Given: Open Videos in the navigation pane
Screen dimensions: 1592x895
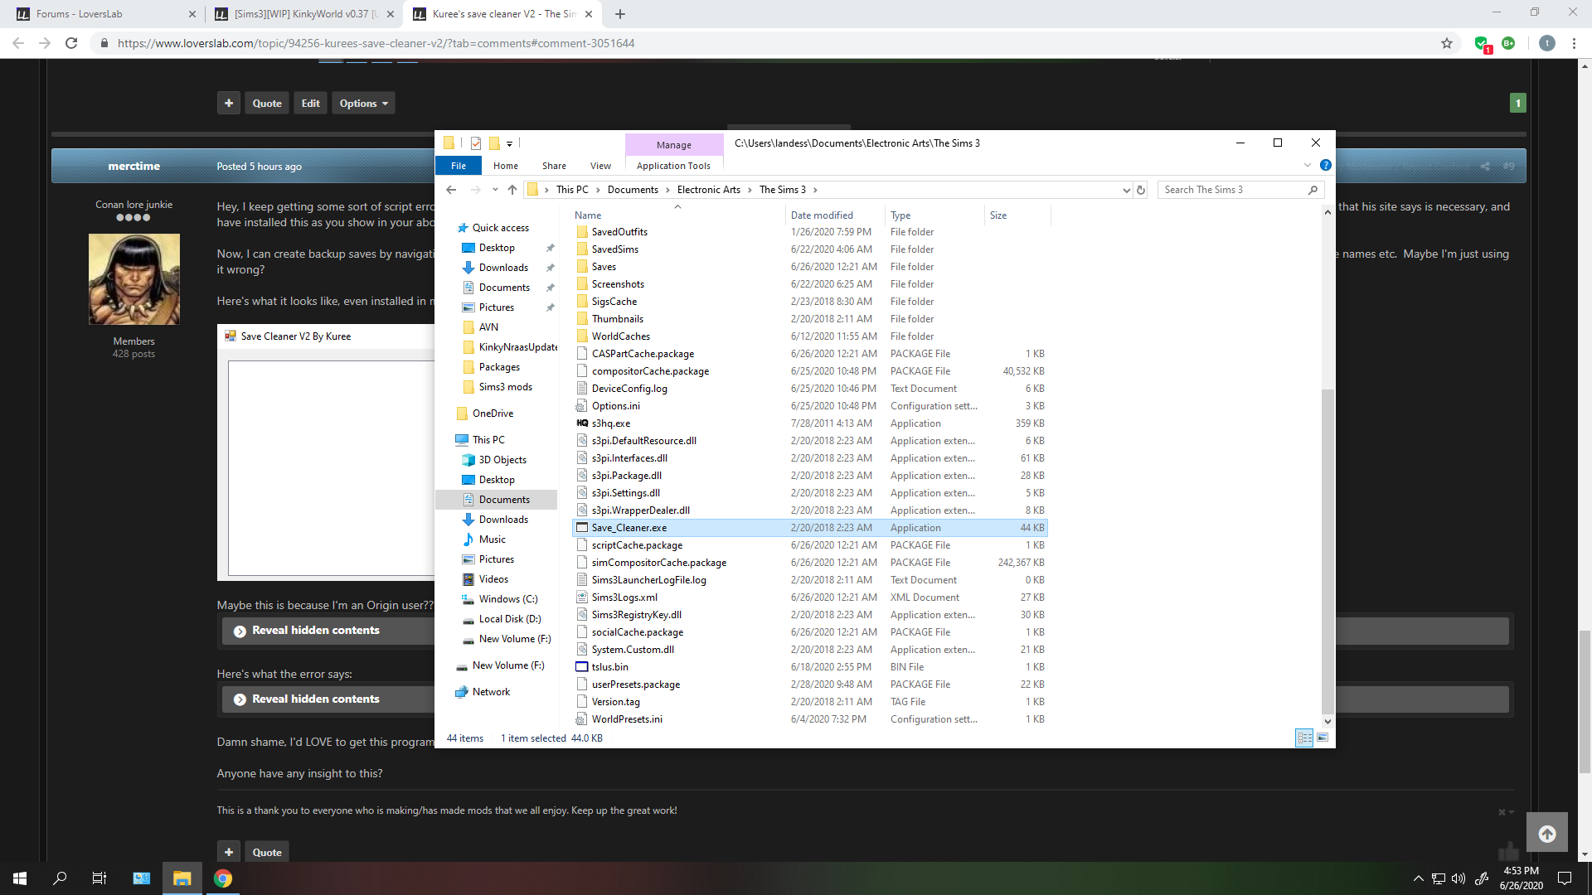Looking at the screenshot, I should click(493, 579).
